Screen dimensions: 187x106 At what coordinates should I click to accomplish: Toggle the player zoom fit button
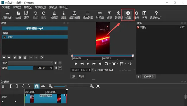[114, 64]
